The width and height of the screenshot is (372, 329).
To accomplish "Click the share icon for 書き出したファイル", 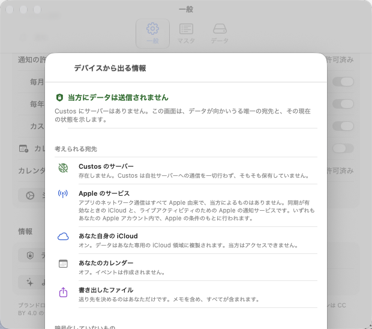I will 63,292.
